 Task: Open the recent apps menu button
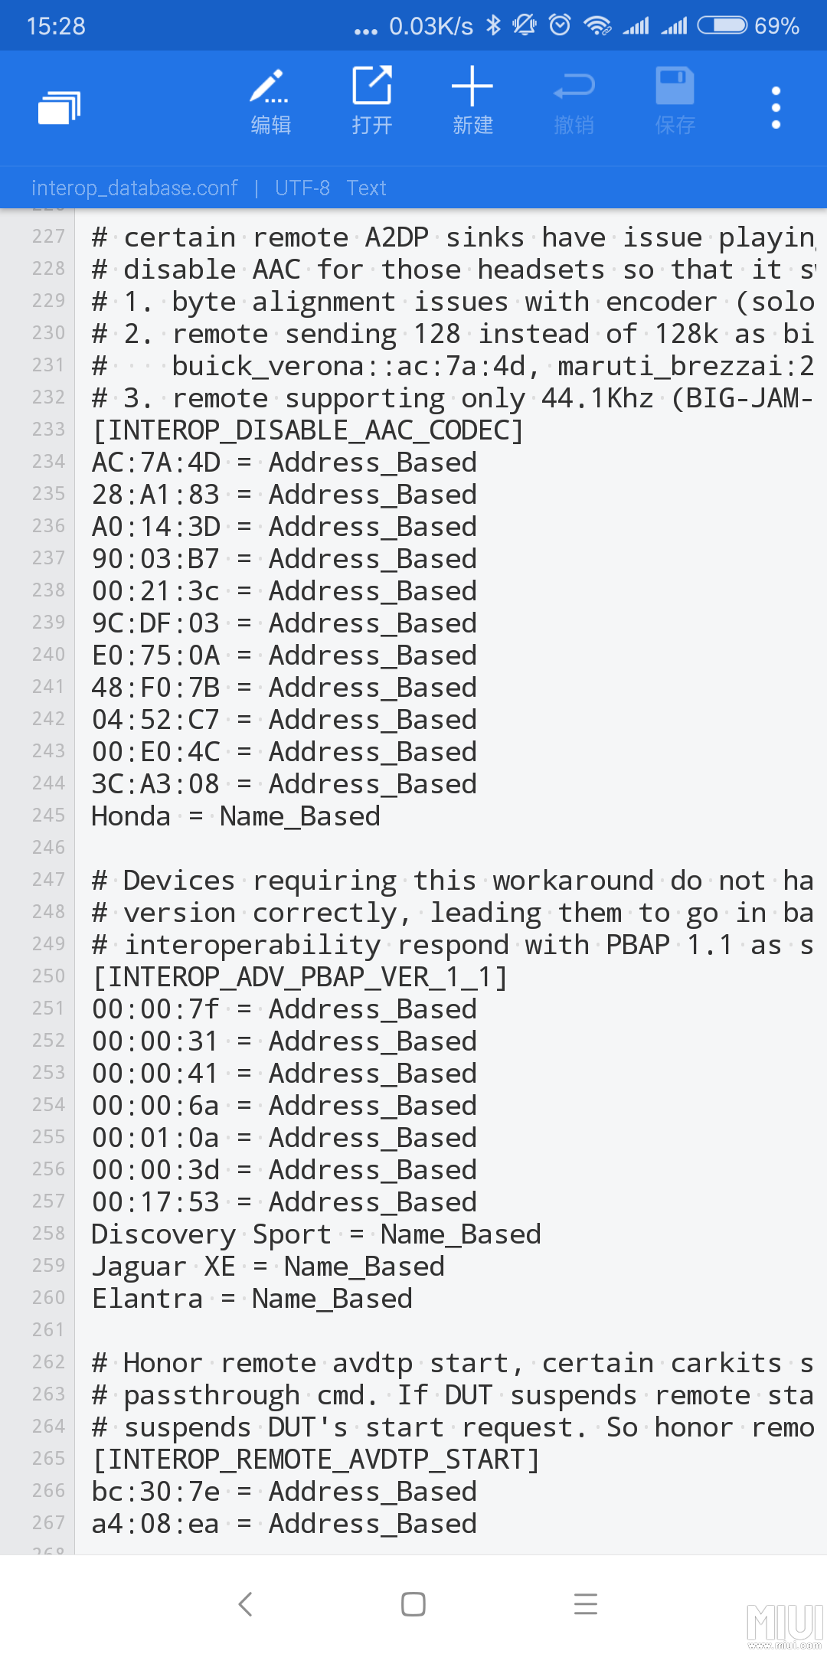(586, 1603)
